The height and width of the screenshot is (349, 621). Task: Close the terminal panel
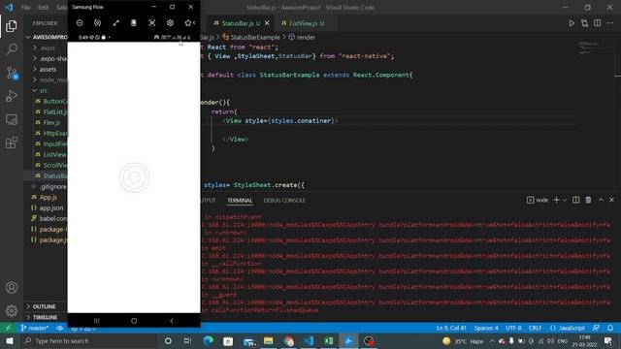click(611, 201)
